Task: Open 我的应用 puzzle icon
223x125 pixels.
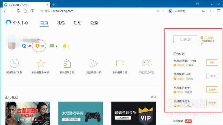Action: click(x=67, y=63)
